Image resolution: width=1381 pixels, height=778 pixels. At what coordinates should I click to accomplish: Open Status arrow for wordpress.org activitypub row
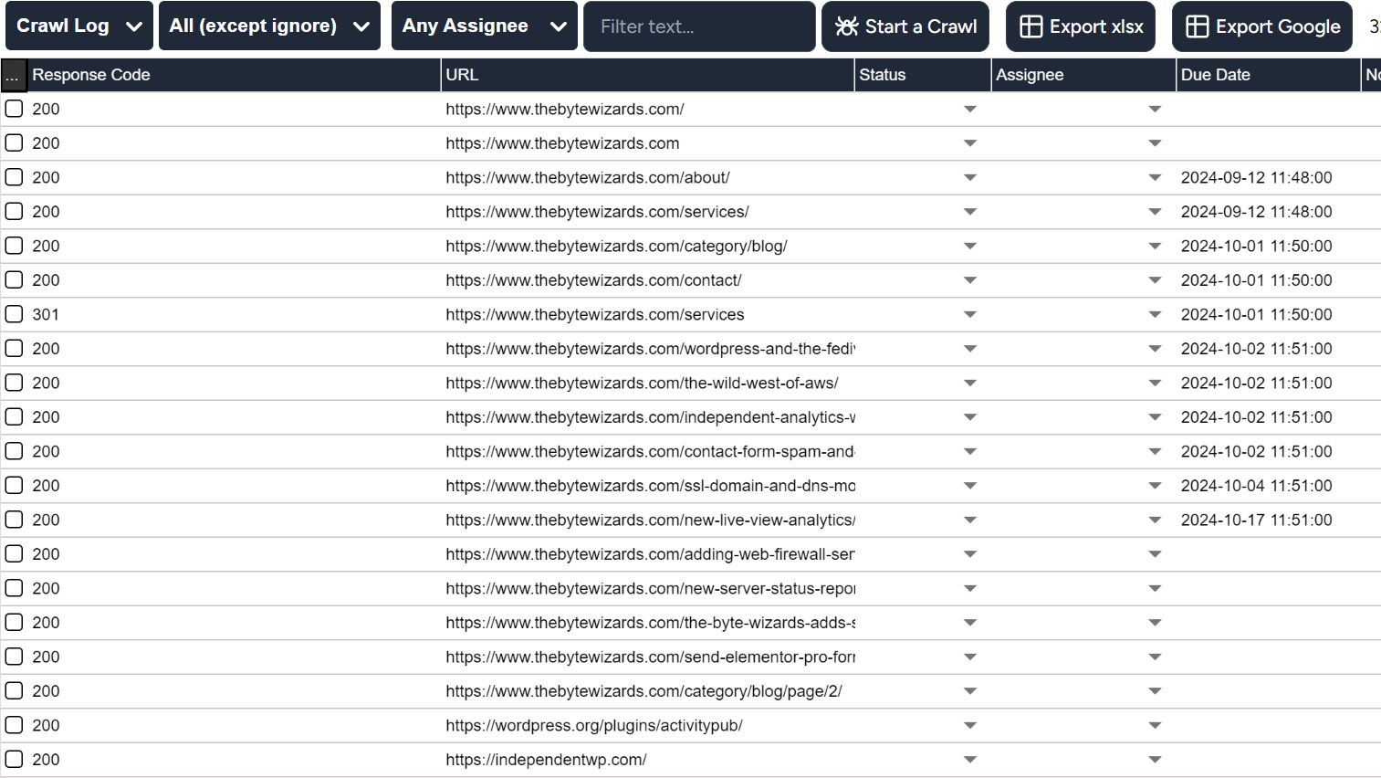click(969, 726)
